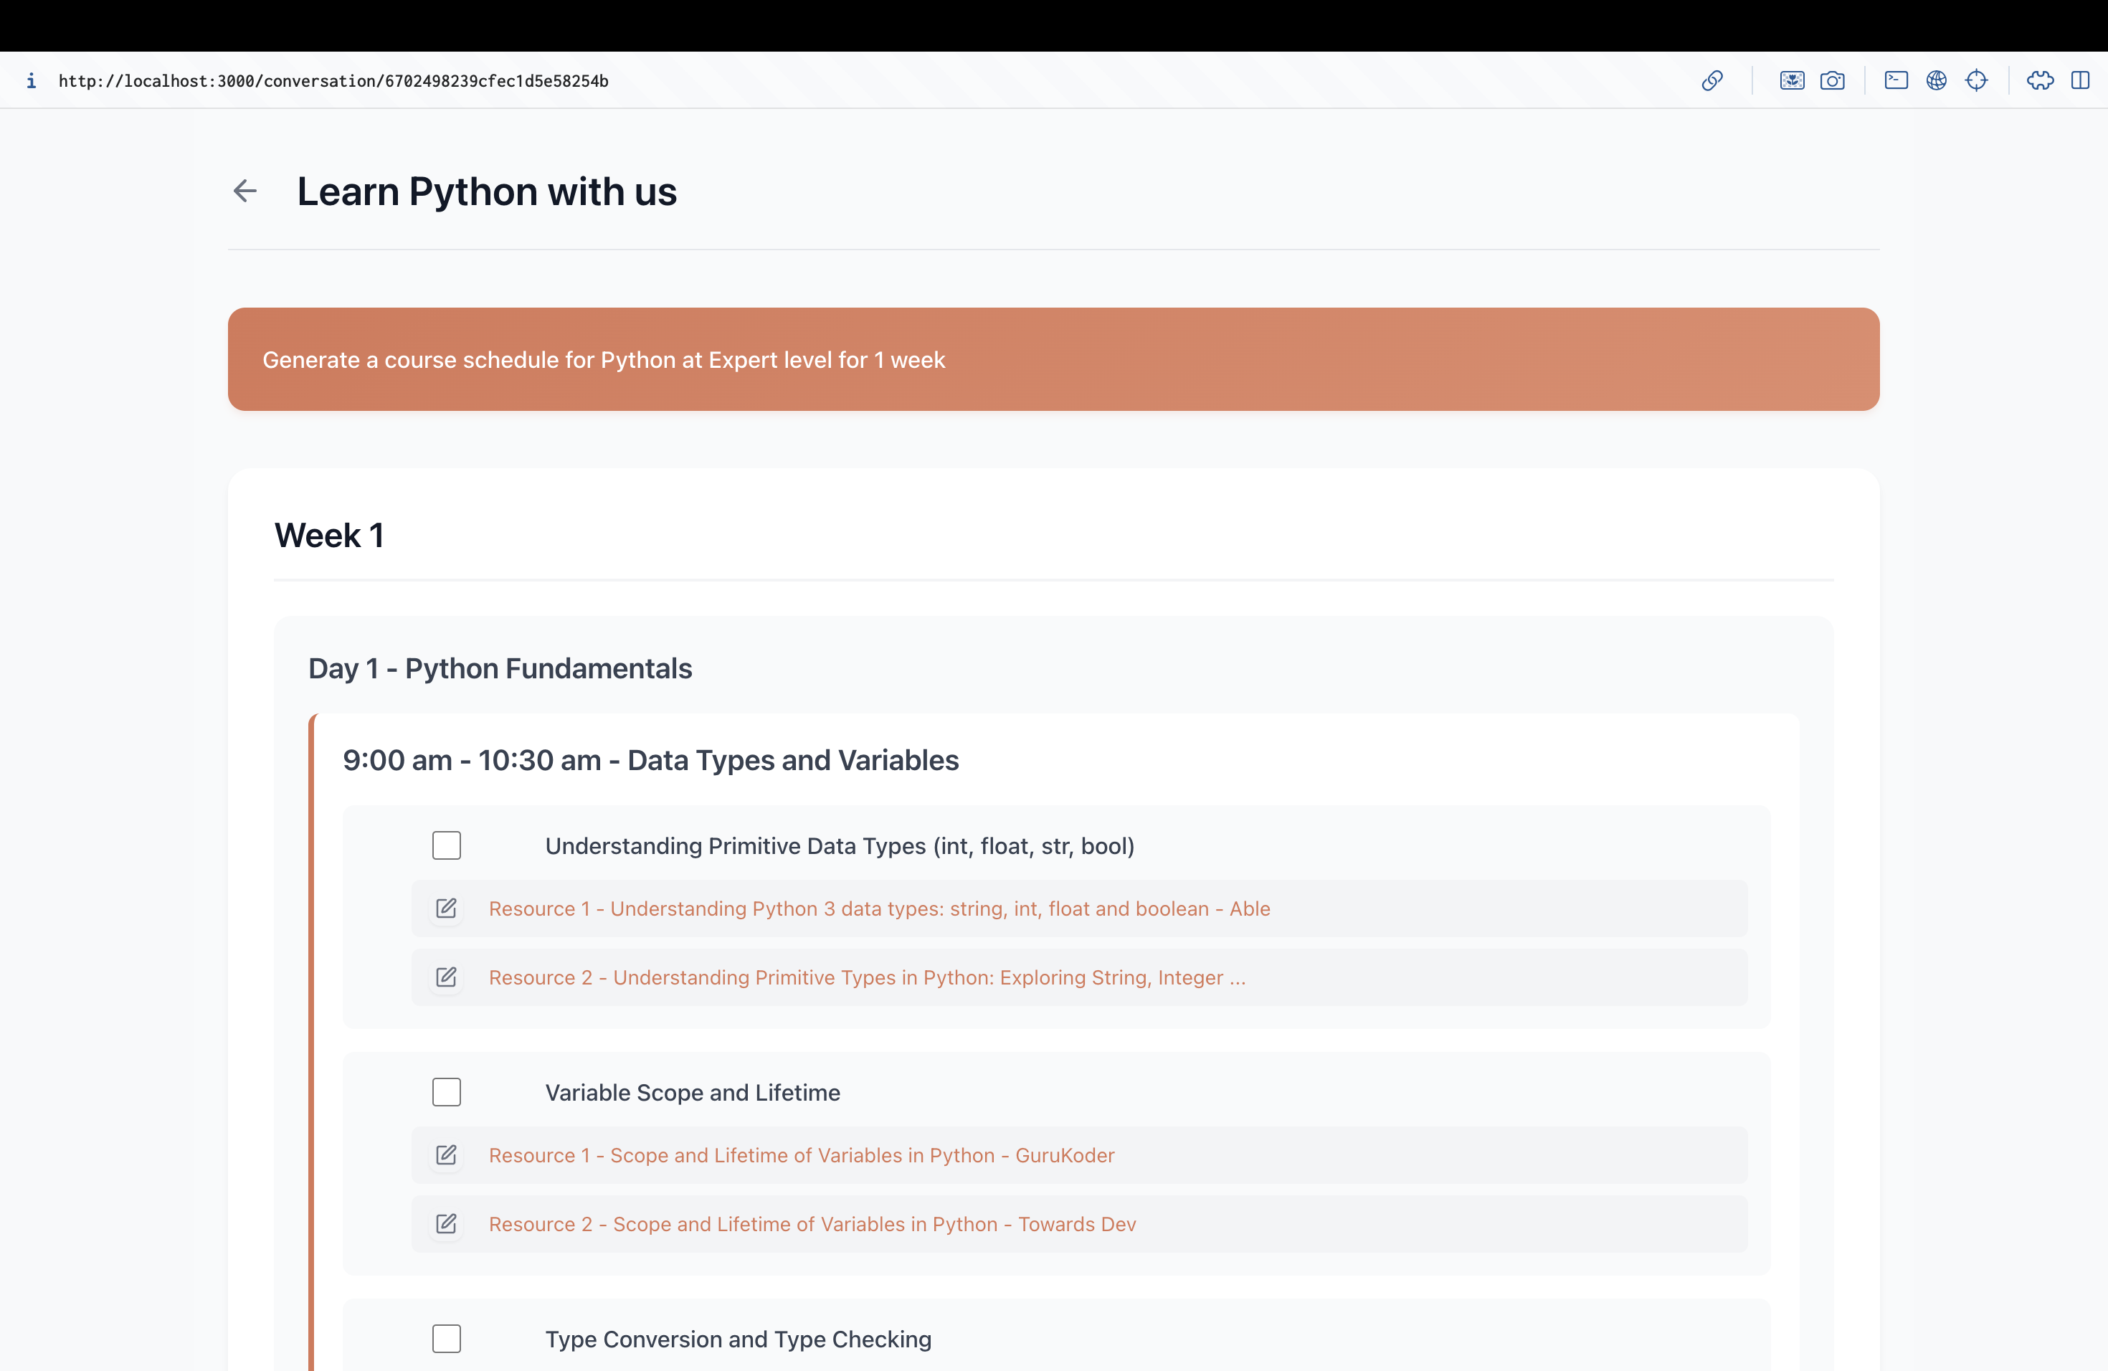Open Resource 2 Understanding Primitive Types link
Viewport: 2108px width, 1371px height.
coord(866,978)
